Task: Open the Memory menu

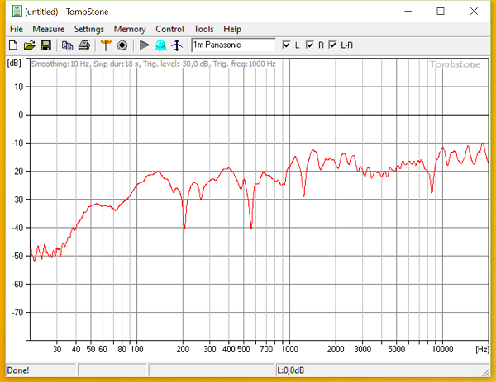Action: click(x=130, y=29)
